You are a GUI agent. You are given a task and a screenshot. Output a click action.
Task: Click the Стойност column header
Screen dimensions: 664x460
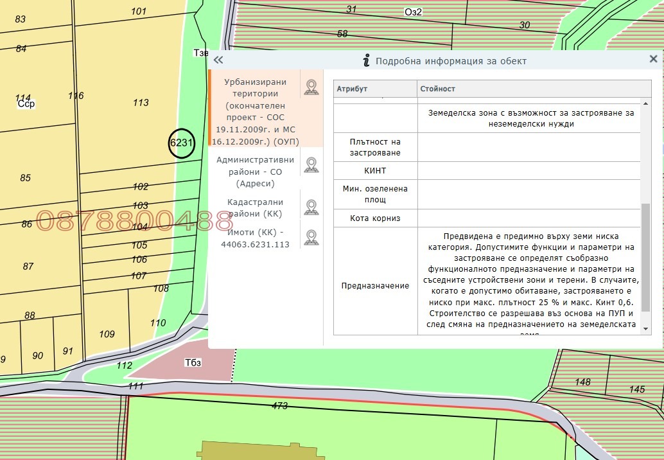534,89
